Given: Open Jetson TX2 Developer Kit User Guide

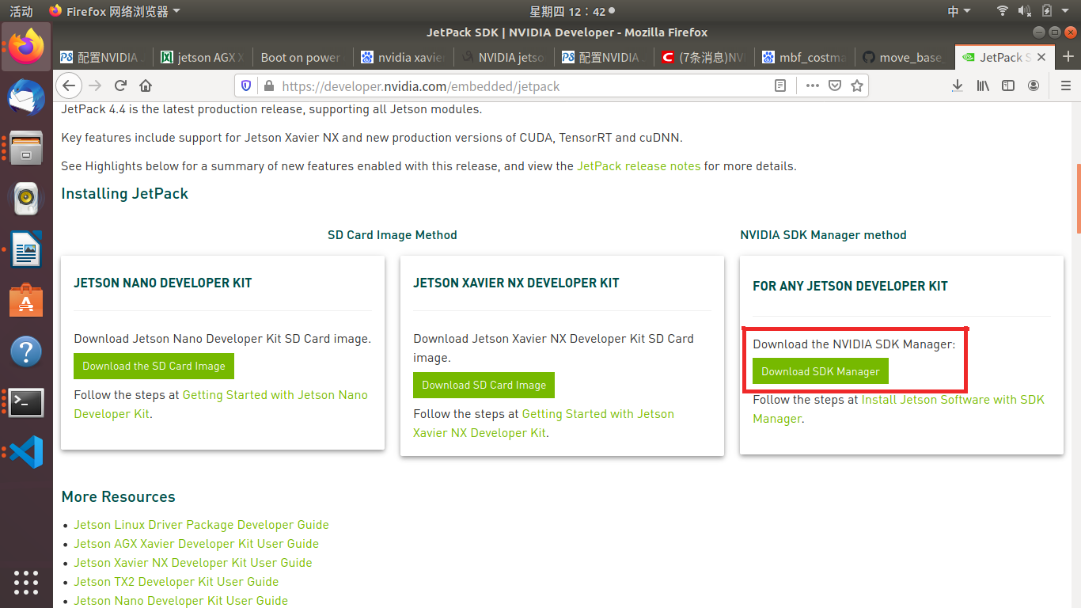Looking at the screenshot, I should (176, 582).
